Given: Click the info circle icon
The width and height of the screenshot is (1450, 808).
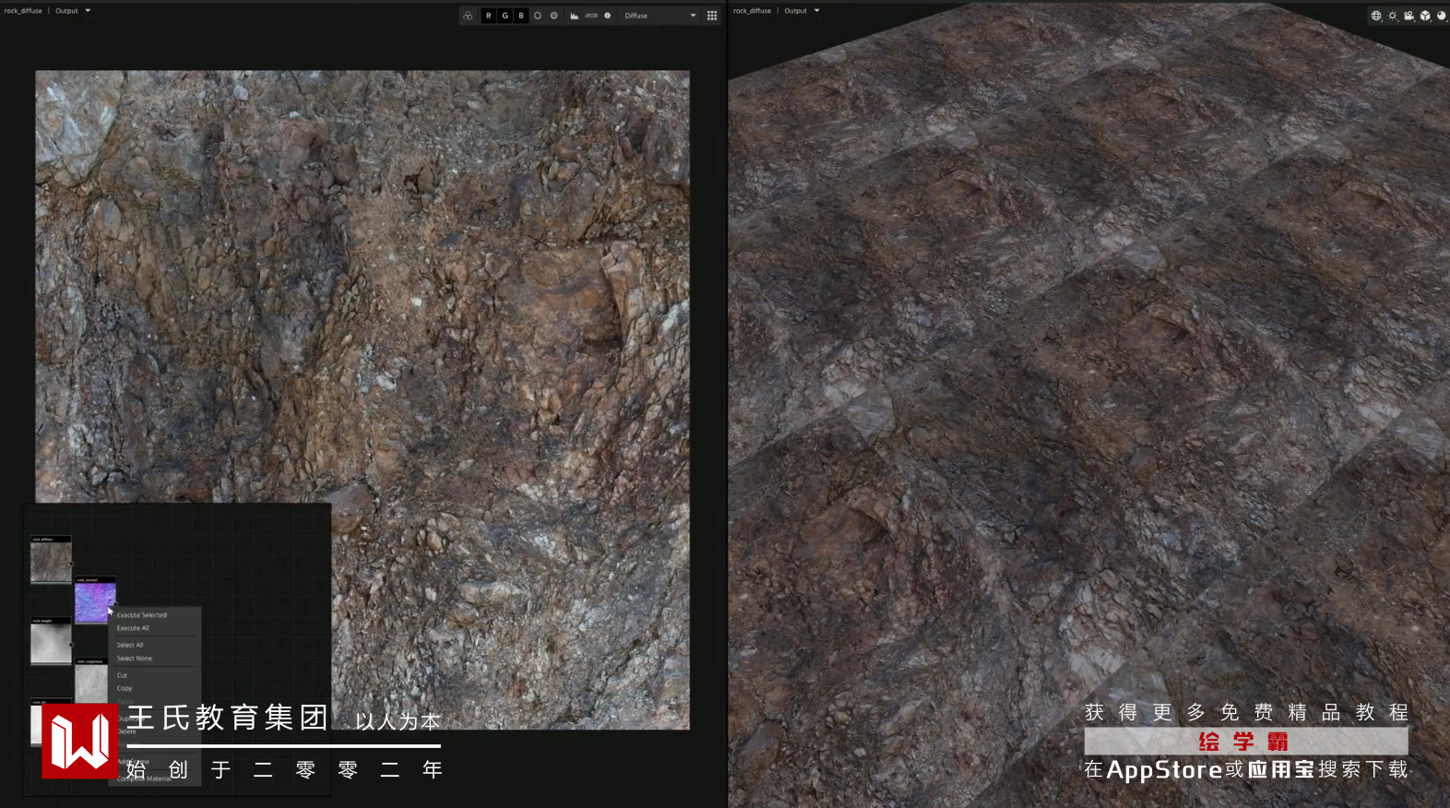Looking at the screenshot, I should 608,16.
